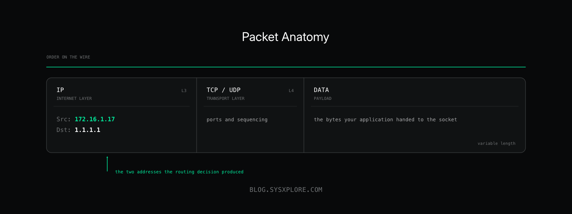The height and width of the screenshot is (214, 572).
Task: Select the TCP / UDP heading
Action: click(x=223, y=90)
